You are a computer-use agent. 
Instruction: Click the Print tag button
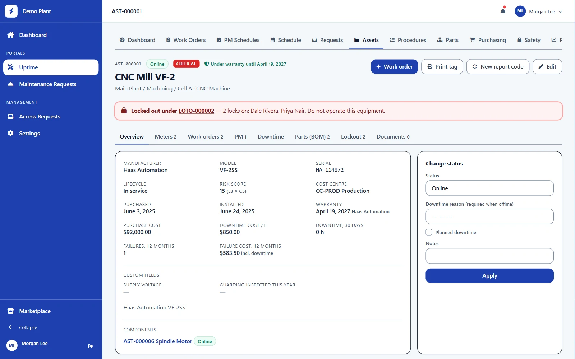click(442, 67)
